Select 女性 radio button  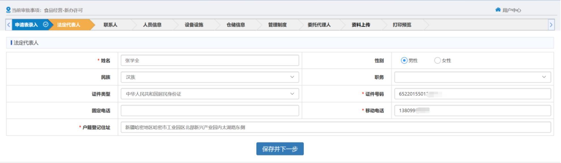tap(437, 61)
